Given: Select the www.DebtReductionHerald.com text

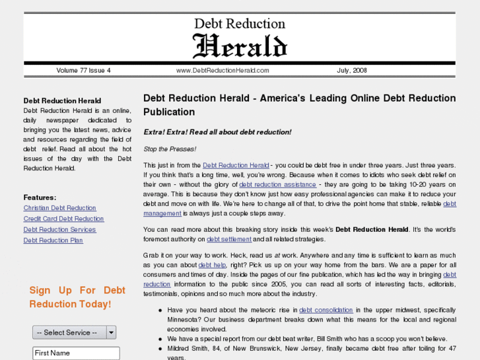Looking at the screenshot, I should (223, 71).
